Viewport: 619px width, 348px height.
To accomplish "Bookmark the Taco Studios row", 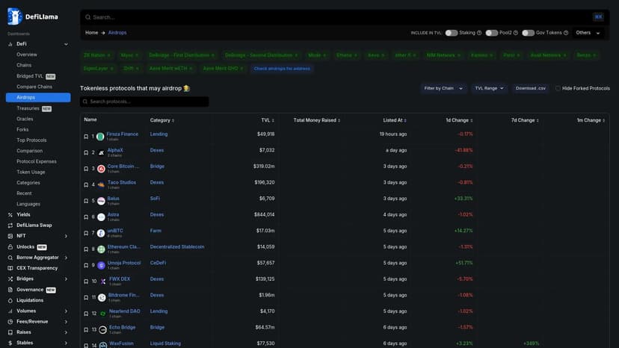I will 86,184.
